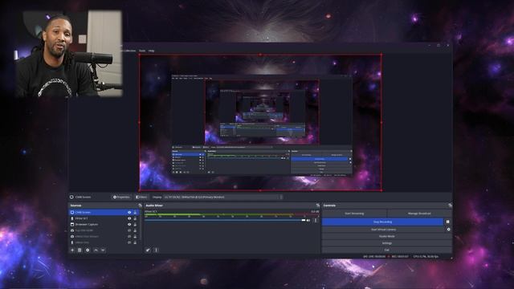
Task: Show the last hidden source in list
Action: click(129, 242)
